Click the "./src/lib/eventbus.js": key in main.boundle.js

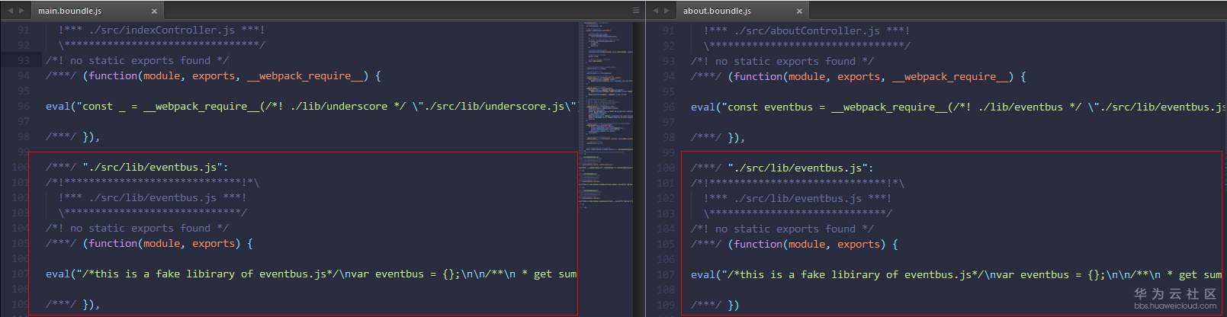(x=156, y=167)
